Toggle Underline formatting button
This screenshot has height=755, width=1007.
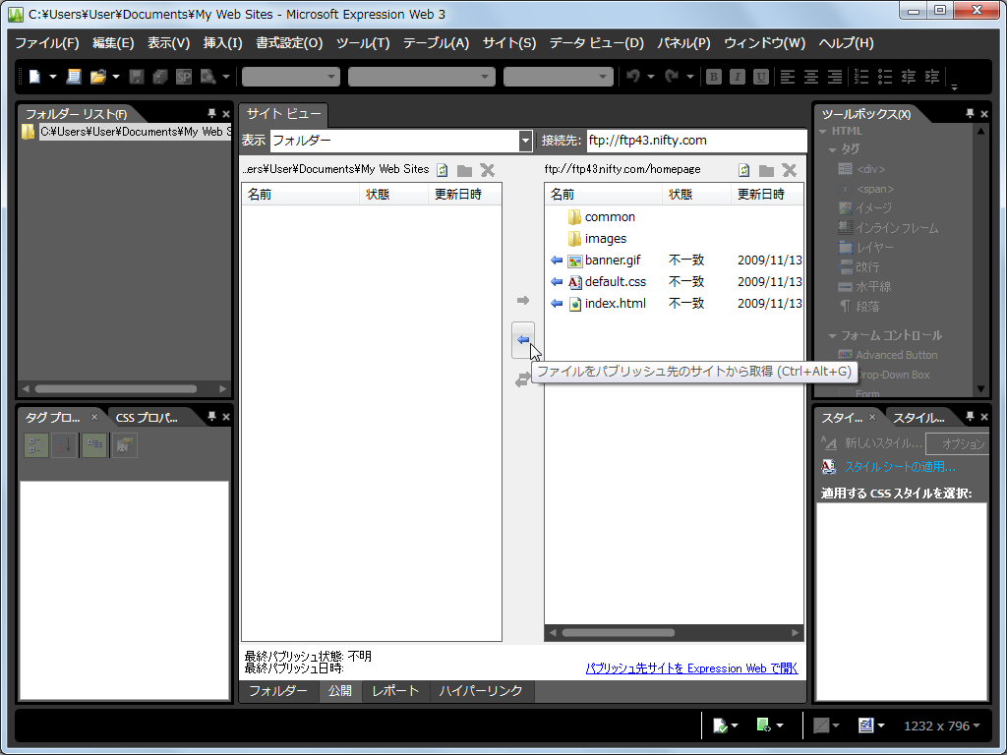(x=761, y=77)
